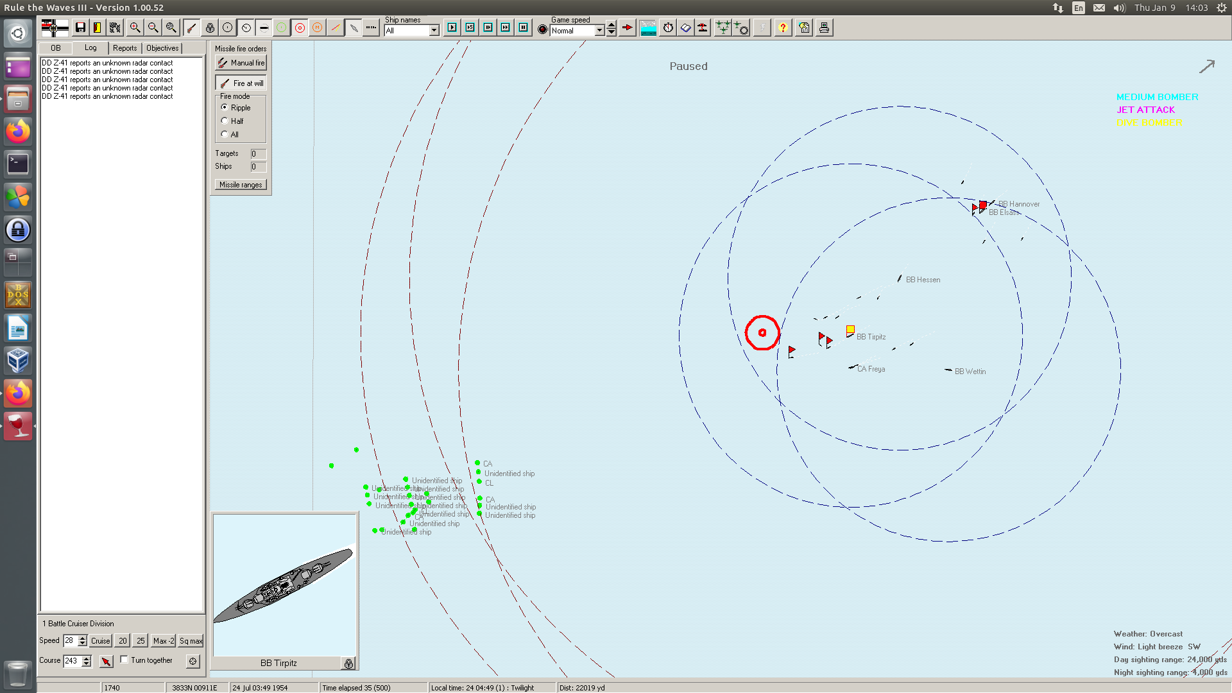Click the stopwatch timer icon
This screenshot has height=693, width=1232.
click(x=668, y=28)
